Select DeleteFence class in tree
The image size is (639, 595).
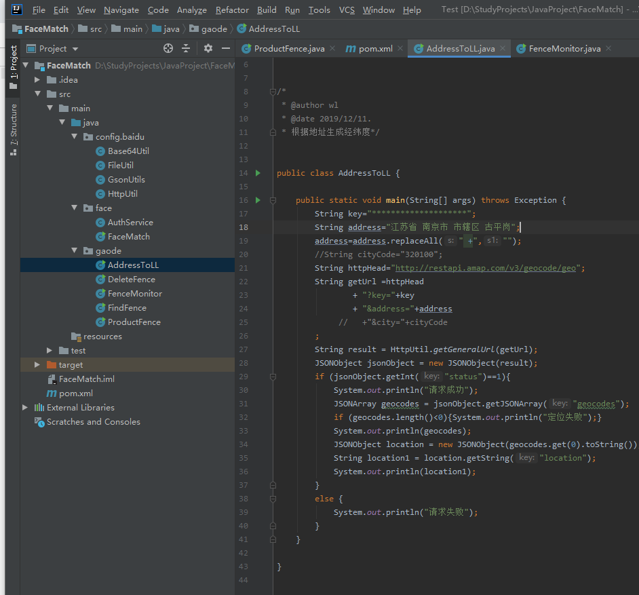pos(131,280)
